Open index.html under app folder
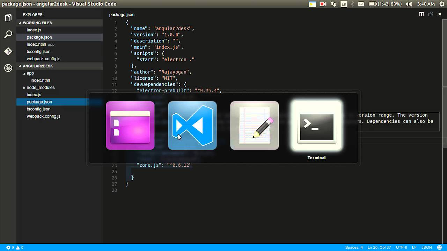The height and width of the screenshot is (251, 447). (40, 80)
